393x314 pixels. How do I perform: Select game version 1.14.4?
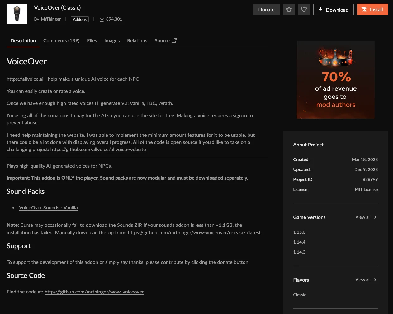coord(299,242)
